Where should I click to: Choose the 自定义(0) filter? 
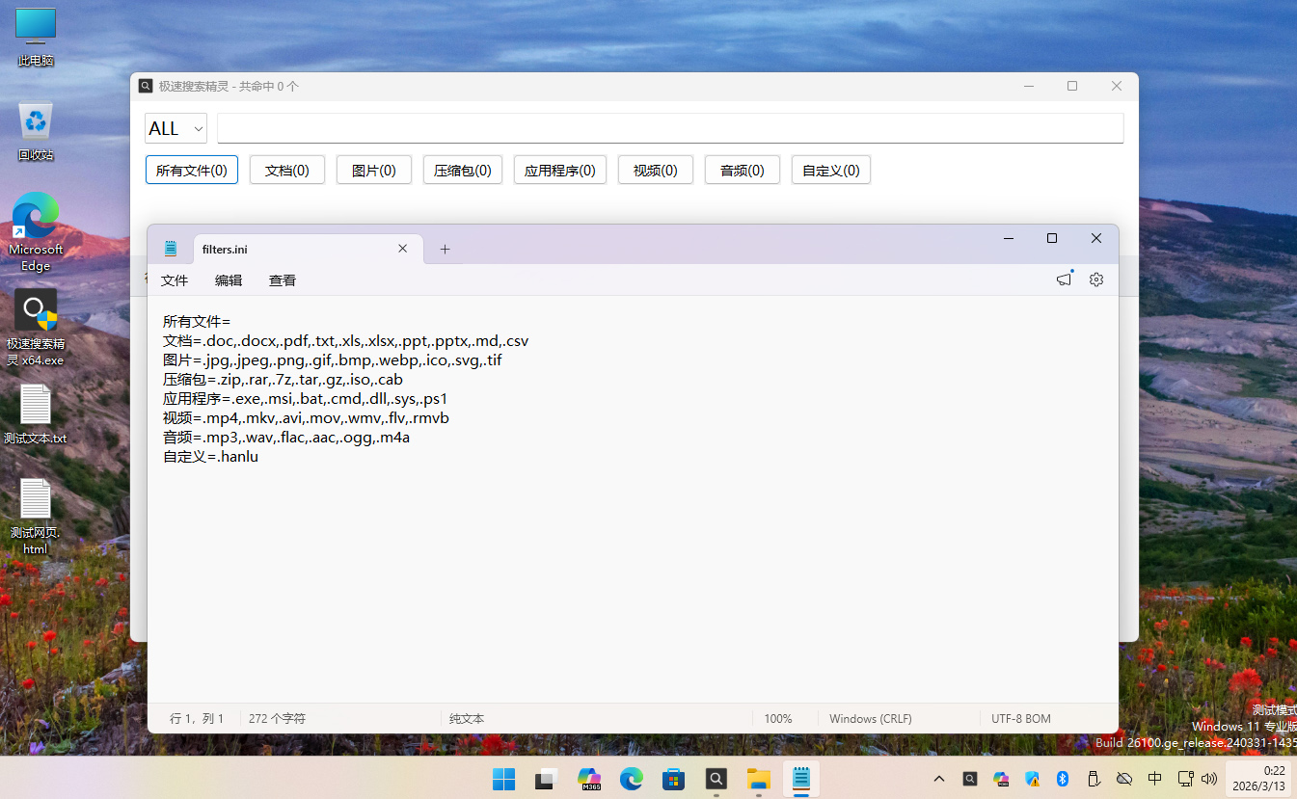[x=831, y=170]
